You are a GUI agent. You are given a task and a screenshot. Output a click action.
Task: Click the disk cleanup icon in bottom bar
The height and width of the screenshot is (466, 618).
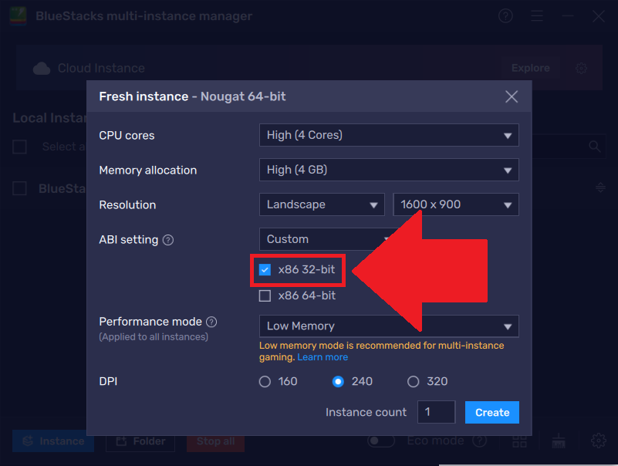pos(559,441)
